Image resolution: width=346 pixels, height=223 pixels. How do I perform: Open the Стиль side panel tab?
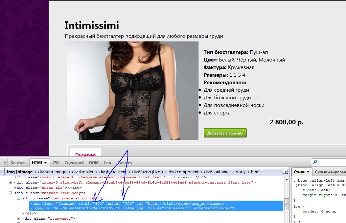coord(301,172)
